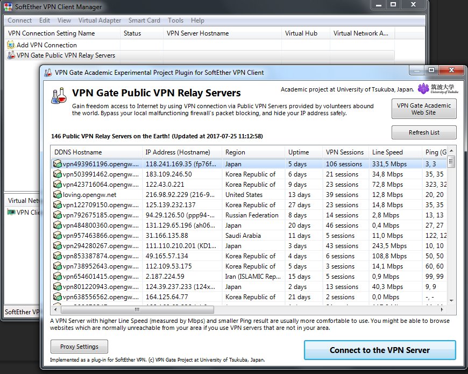Click the server icon for vpn493961196.opengw

pyautogui.click(x=57, y=164)
